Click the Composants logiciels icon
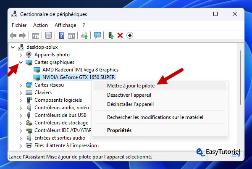This screenshot has height=169, width=252. (29, 100)
